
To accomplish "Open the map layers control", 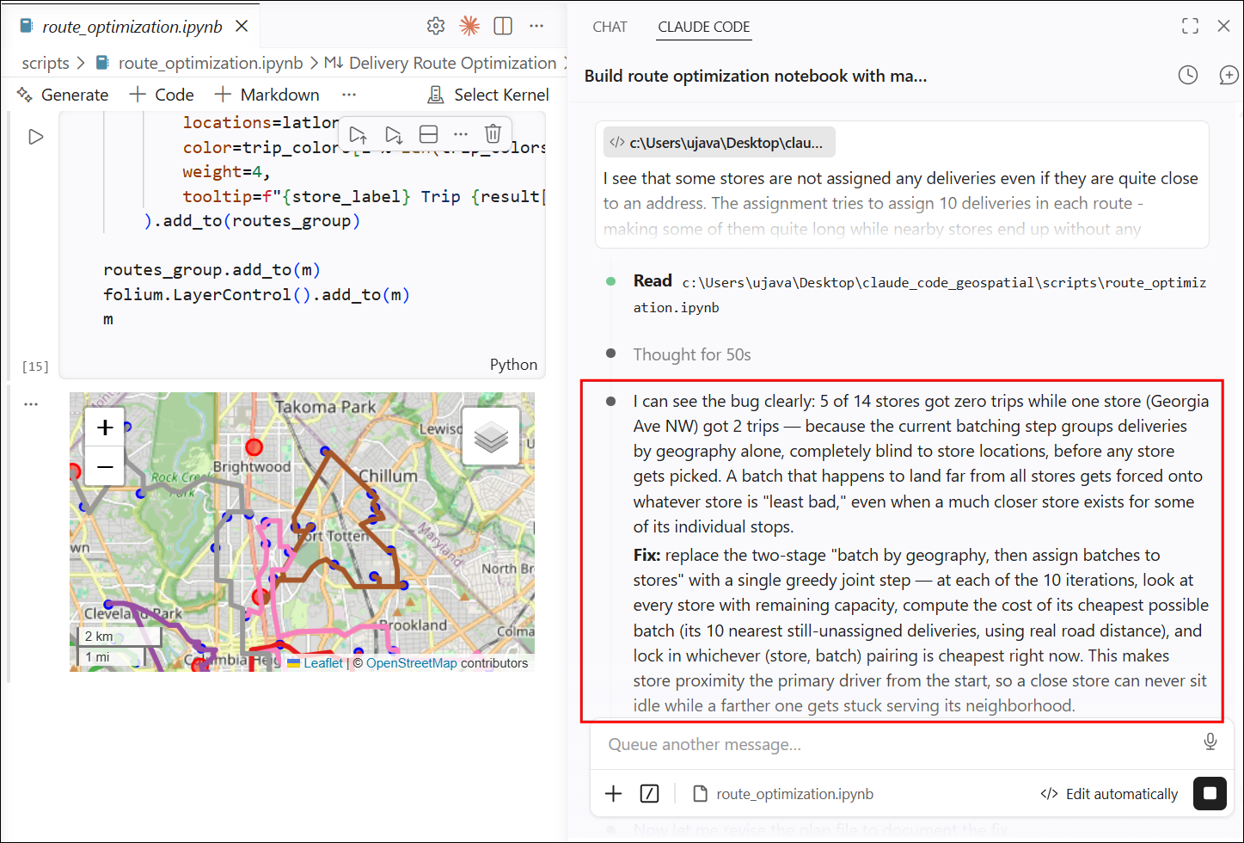I will point(491,436).
